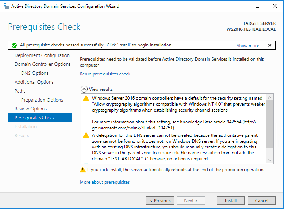
Task: Open More about prerequisites link
Action: [x=105, y=182]
